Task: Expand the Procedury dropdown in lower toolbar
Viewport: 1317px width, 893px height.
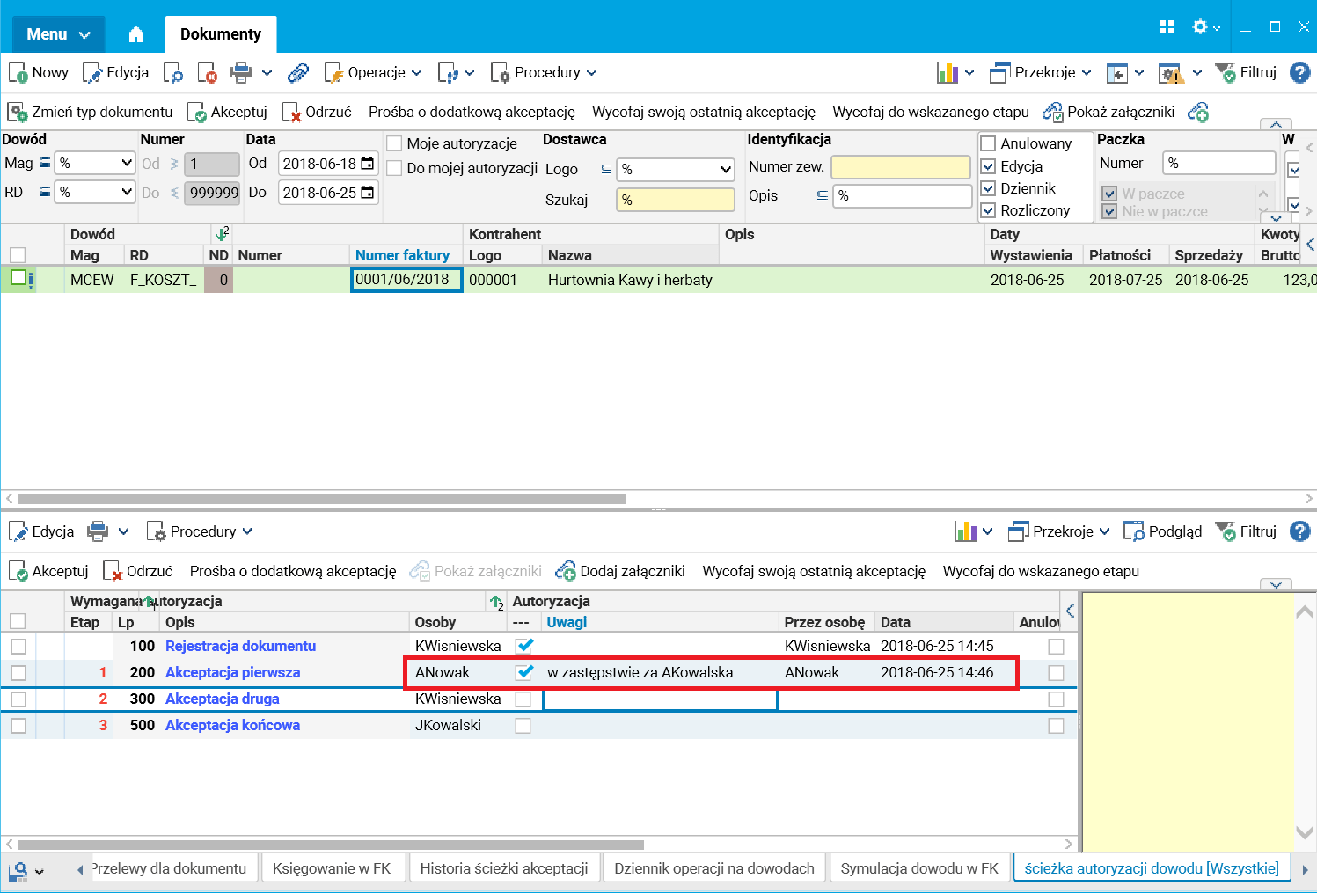Action: point(200,532)
